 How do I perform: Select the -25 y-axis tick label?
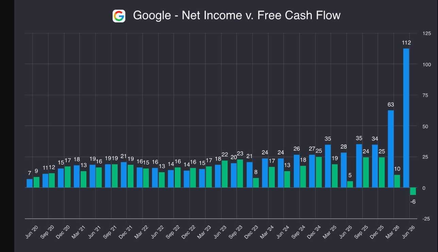click(426, 219)
